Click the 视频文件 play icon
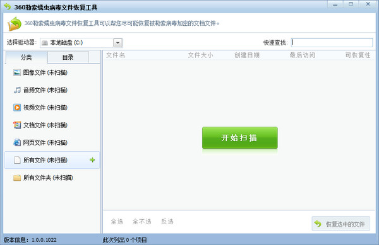 pyautogui.click(x=17, y=108)
